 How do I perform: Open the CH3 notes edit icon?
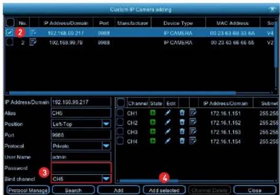pyautogui.click(x=193, y=131)
